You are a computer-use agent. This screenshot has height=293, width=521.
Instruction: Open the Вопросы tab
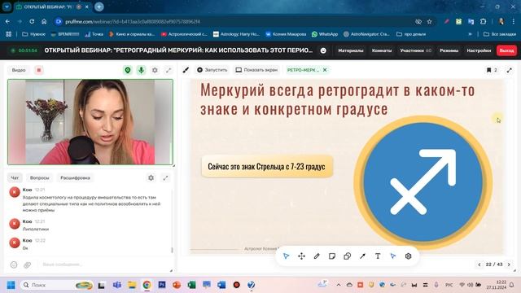(x=39, y=177)
